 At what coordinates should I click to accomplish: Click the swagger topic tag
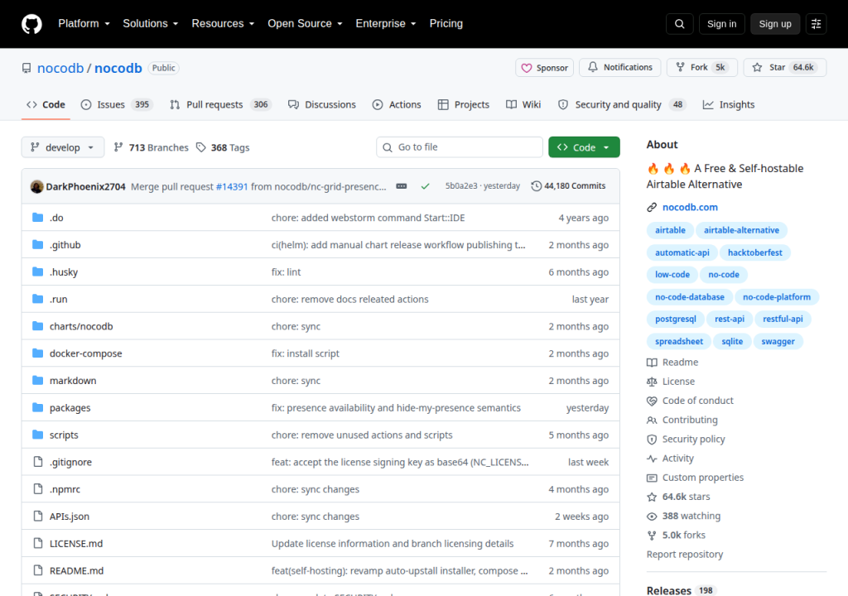point(778,341)
